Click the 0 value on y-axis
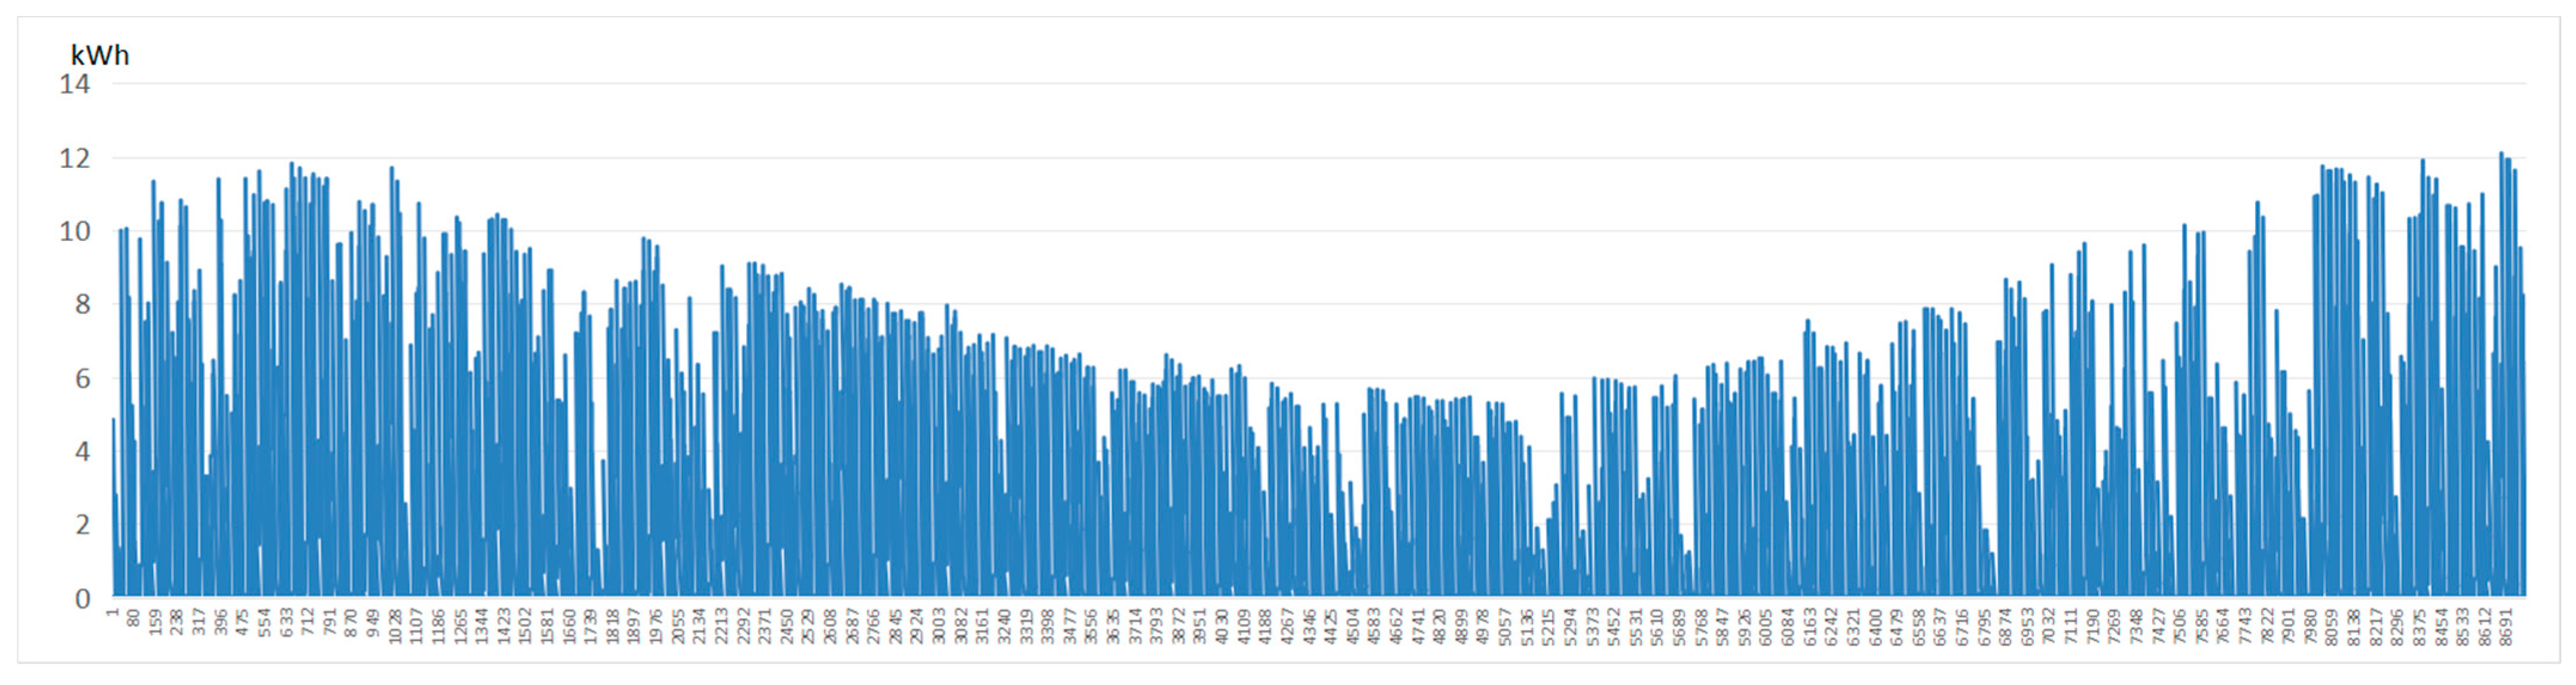Screen dimensions: 2576x685 tap(83, 598)
